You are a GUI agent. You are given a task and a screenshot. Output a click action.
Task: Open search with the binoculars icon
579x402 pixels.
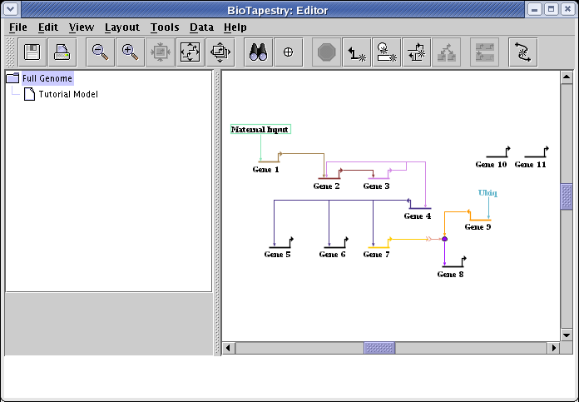[258, 52]
